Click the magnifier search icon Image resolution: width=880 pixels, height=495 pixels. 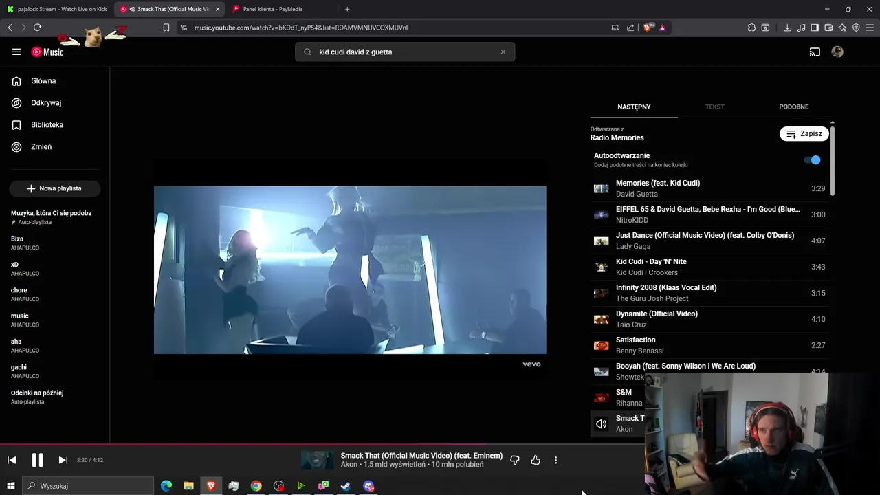[307, 52]
